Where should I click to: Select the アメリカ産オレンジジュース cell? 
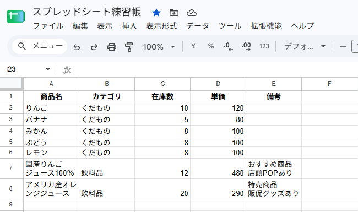[x=51, y=189]
